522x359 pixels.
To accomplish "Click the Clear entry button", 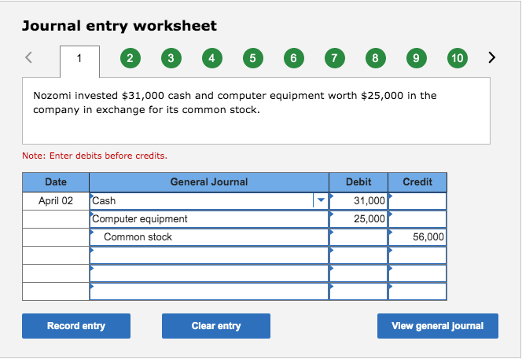I will click(x=216, y=326).
